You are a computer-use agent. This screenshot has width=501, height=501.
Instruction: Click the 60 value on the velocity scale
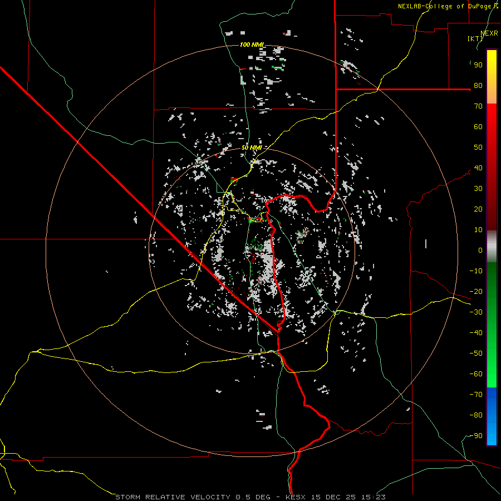point(478,127)
